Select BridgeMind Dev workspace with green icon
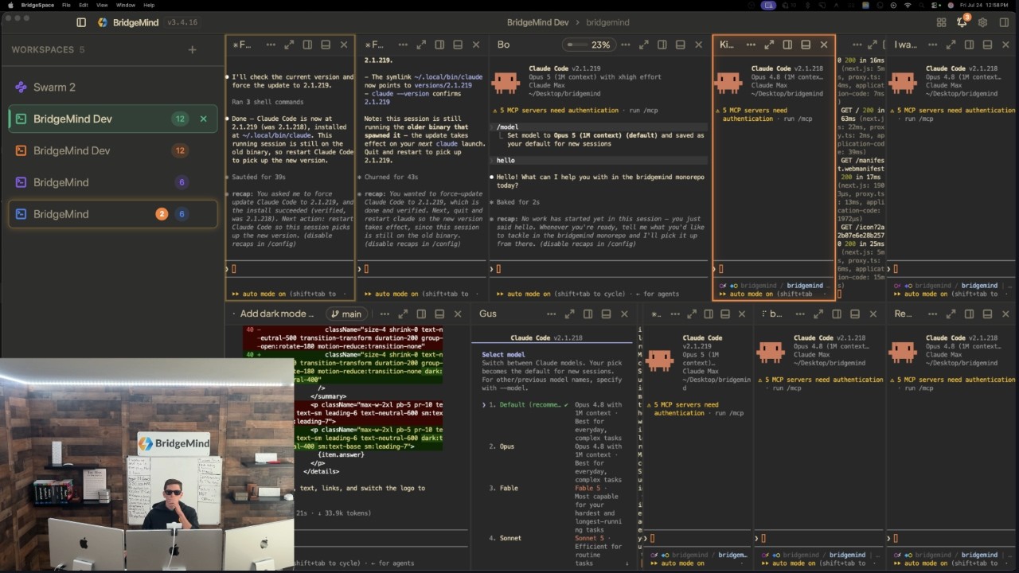The image size is (1019, 573). 112,119
